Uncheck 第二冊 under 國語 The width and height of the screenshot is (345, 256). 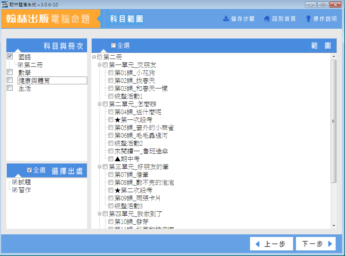(x=21, y=65)
